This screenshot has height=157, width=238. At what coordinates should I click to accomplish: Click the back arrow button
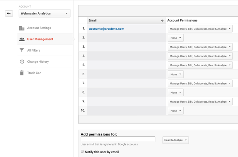(9, 13)
